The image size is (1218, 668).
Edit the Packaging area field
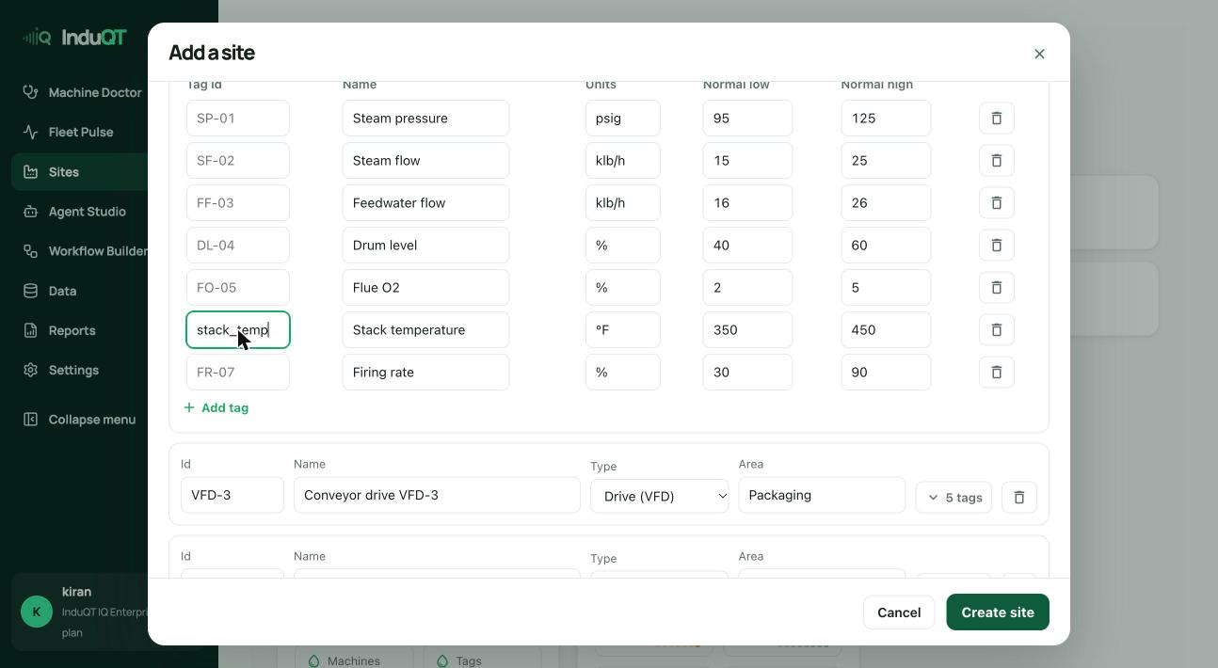pyautogui.click(x=822, y=495)
